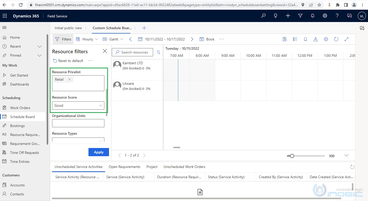Click Reset to default
Viewport: 368px width, 201px height.
click(68, 61)
